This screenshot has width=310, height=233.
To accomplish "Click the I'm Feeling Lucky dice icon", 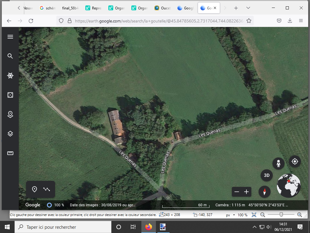I will click(10, 95).
